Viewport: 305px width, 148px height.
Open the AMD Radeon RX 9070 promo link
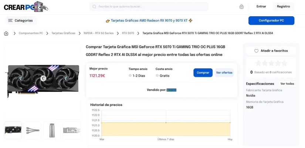[x=149, y=21]
